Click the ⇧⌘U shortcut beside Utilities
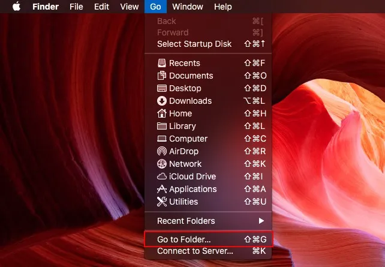385x267 pixels. point(255,202)
